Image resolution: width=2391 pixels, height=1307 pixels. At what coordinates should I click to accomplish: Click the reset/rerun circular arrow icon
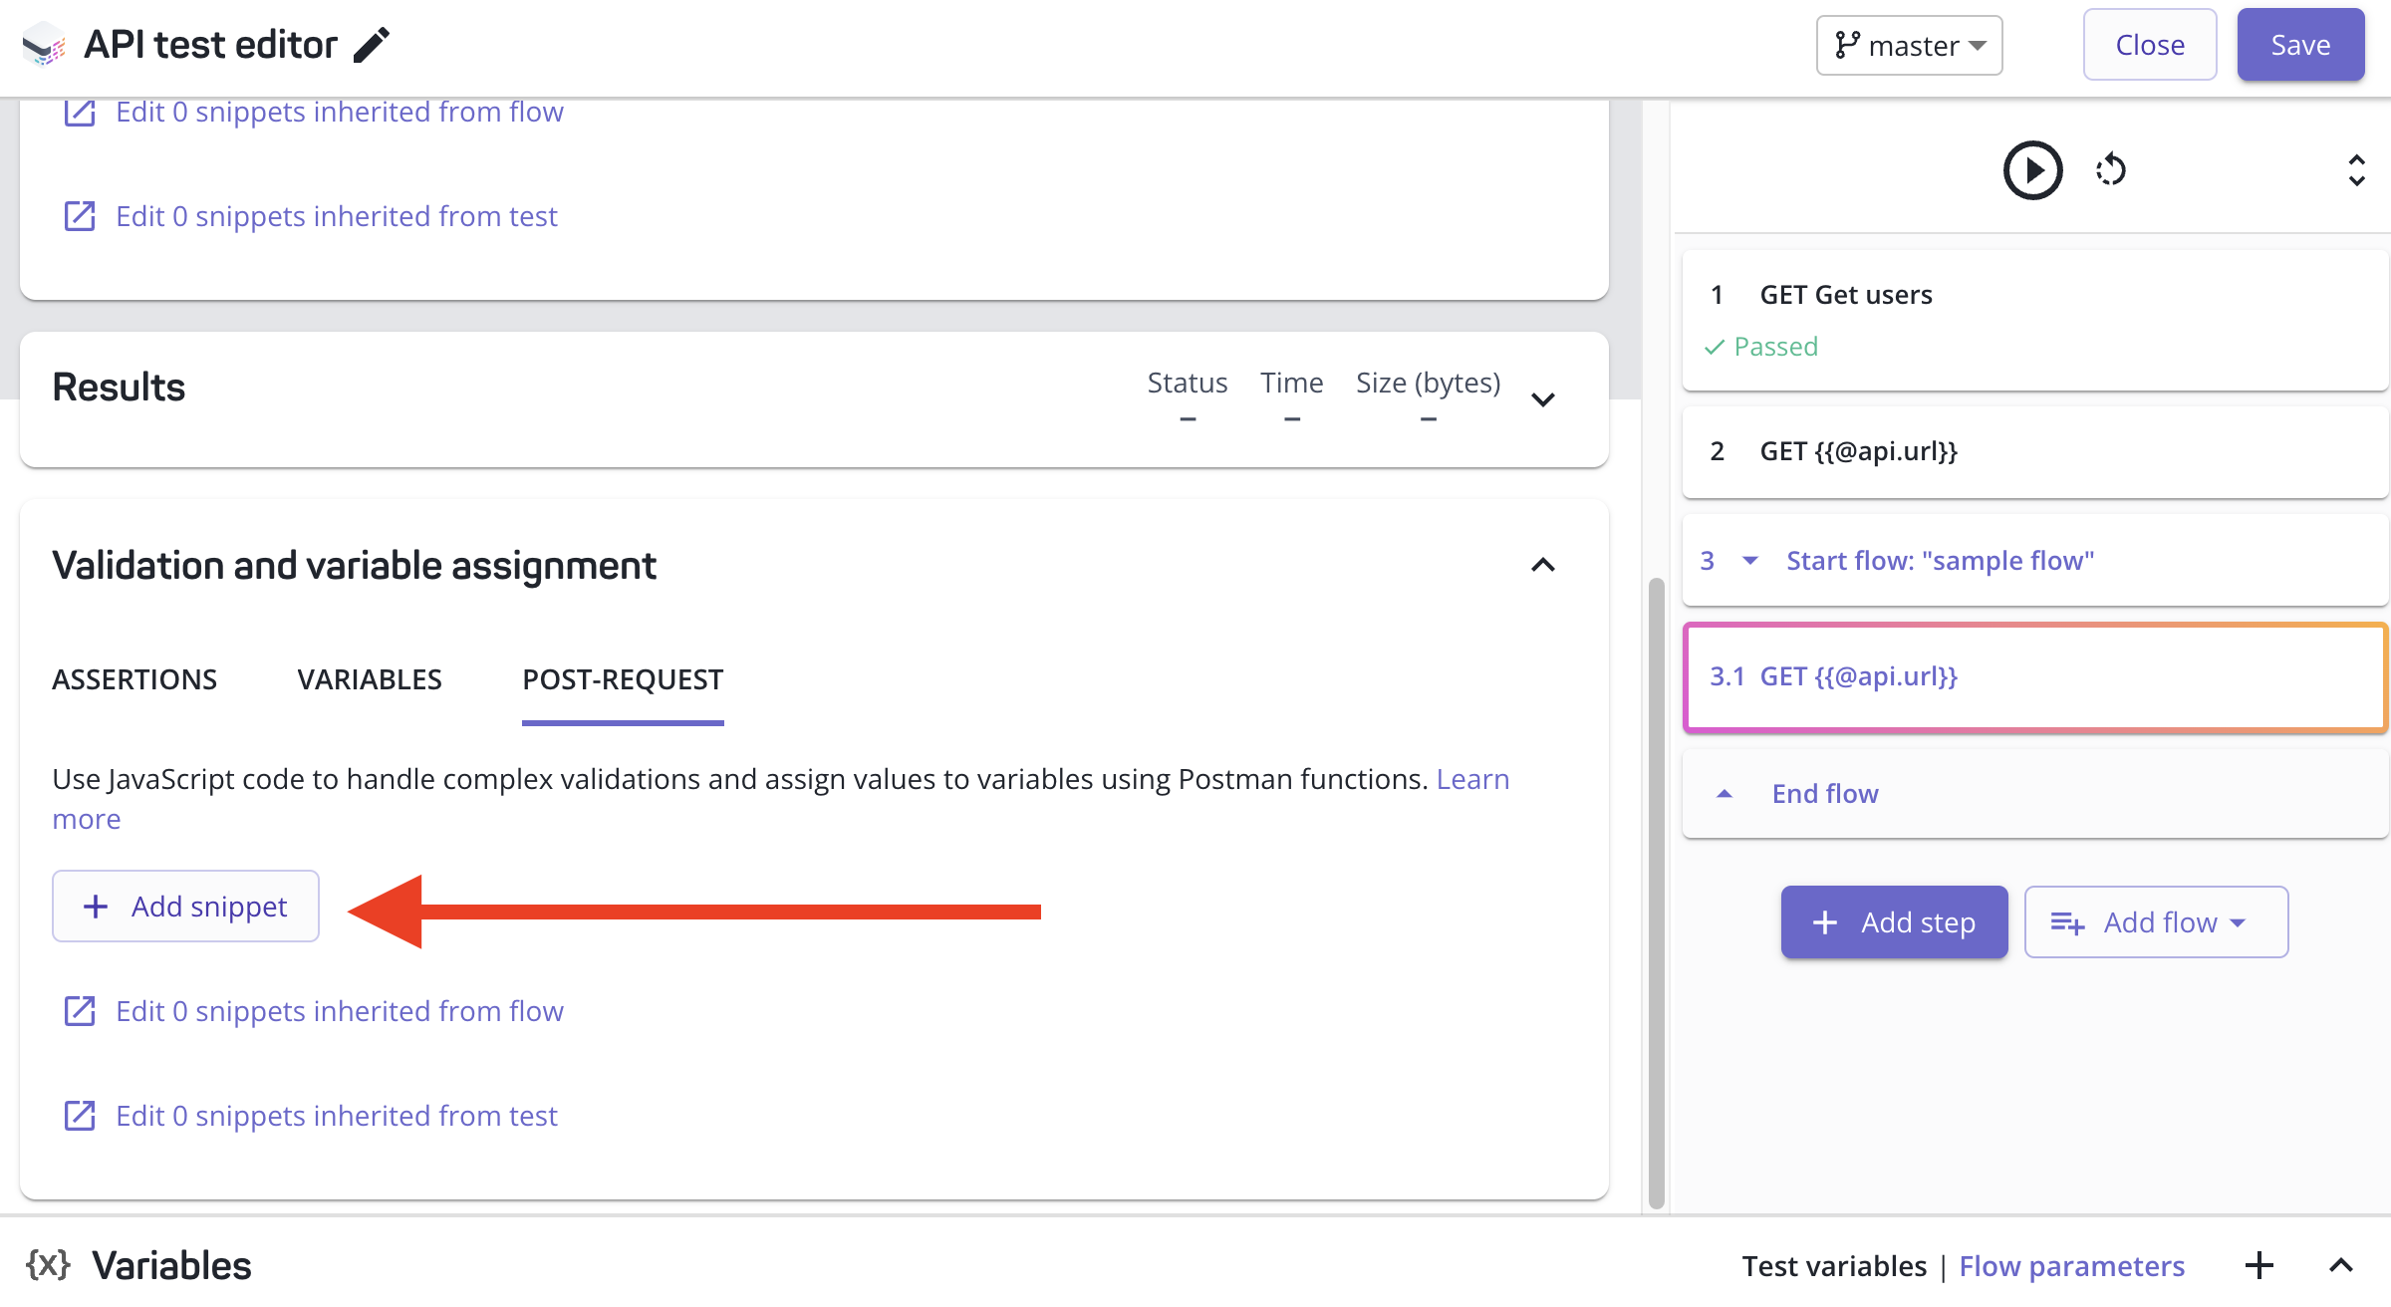click(x=2110, y=170)
